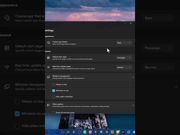Launch Adobe After Effects from the taskbar

[63, 132]
